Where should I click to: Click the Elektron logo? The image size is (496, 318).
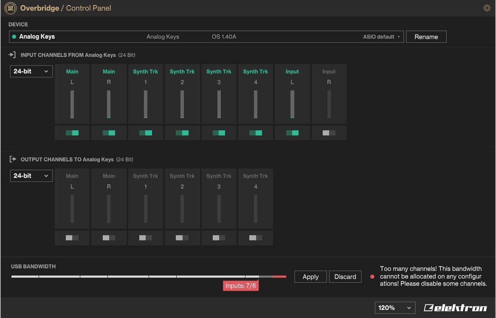click(455, 308)
